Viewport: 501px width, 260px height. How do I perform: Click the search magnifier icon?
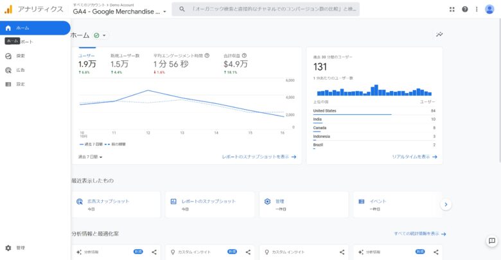pos(182,9)
